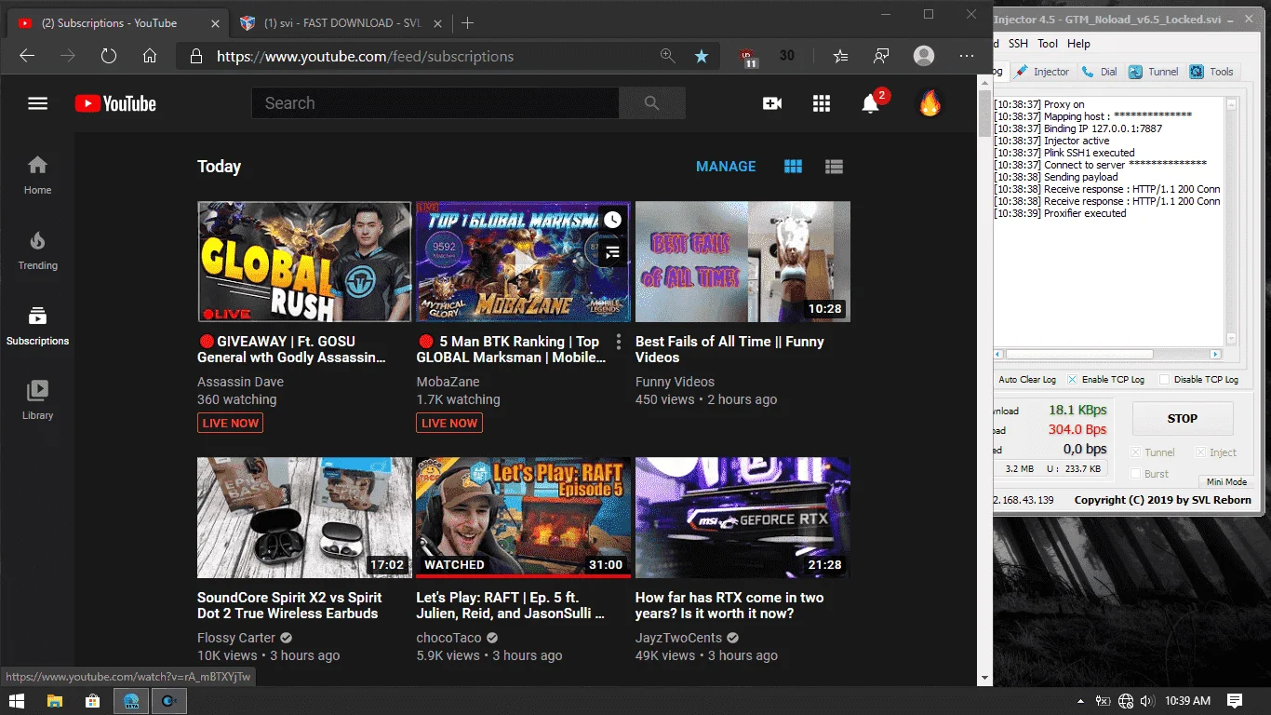
Task: Open the SSH menu in Injector
Action: tap(1018, 44)
